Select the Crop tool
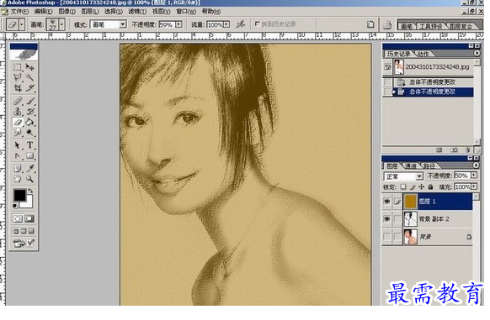The image size is (490, 320). [18, 87]
